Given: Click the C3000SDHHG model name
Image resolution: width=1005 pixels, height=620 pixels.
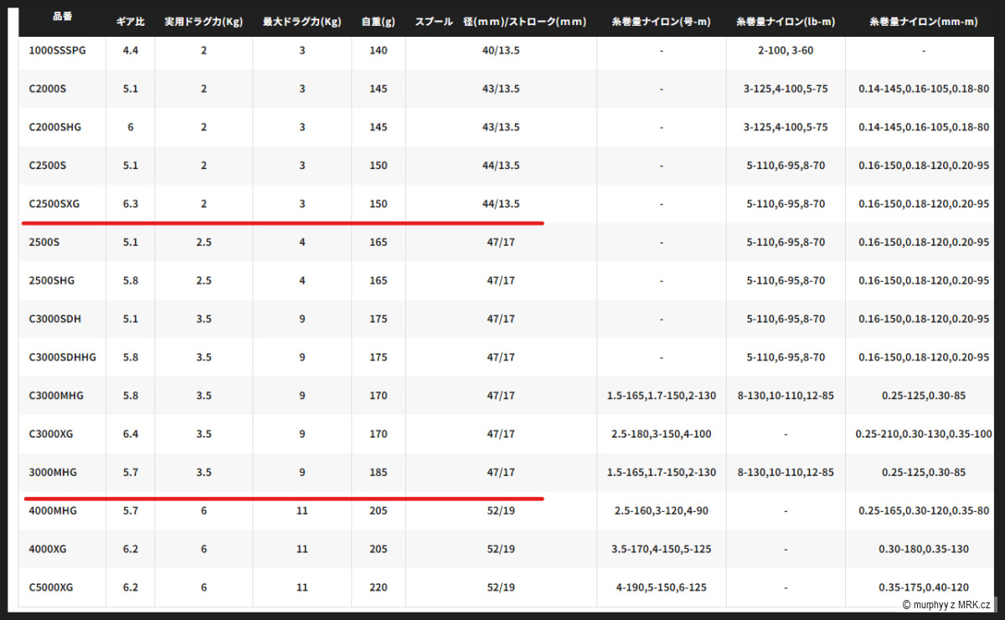Looking at the screenshot, I should click(62, 357).
